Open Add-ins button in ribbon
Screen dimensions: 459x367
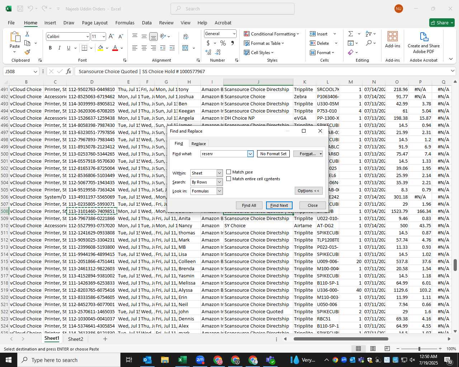[x=393, y=39]
